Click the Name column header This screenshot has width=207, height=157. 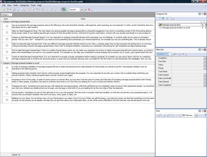tap(83, 19)
